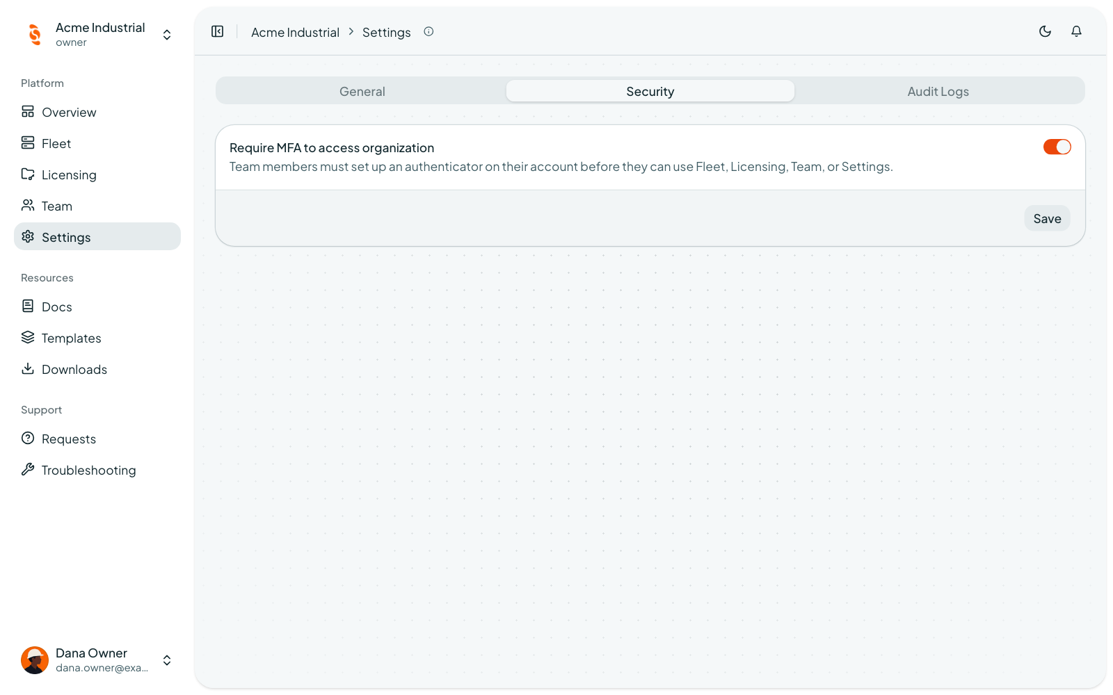Click the dana.owner@exa... email text
Viewport: 1113px width, 695px height.
tap(102, 668)
